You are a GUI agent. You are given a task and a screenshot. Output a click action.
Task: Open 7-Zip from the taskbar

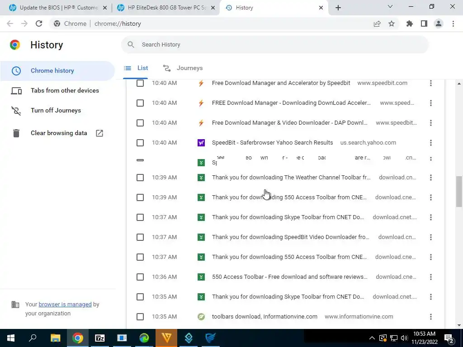coord(100,338)
